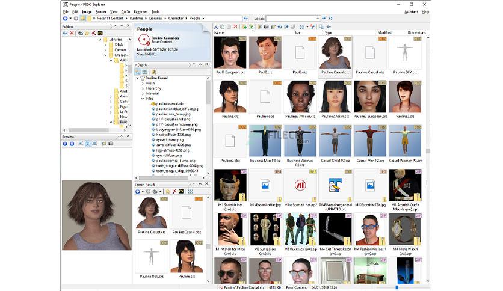Adjust the thumbnail size slider in status bar
Screen dimensions: 503x291
[x=397, y=287]
